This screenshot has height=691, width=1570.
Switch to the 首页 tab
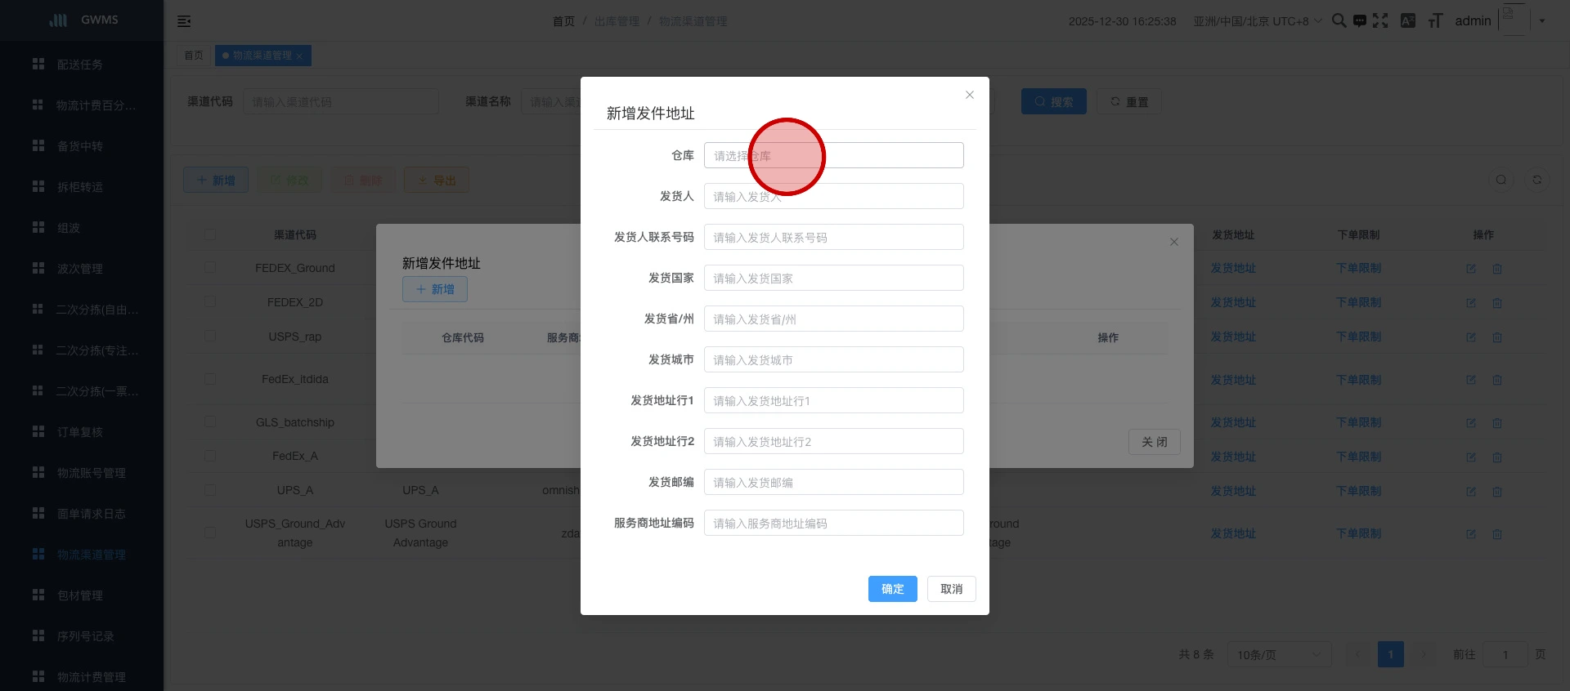click(x=194, y=56)
